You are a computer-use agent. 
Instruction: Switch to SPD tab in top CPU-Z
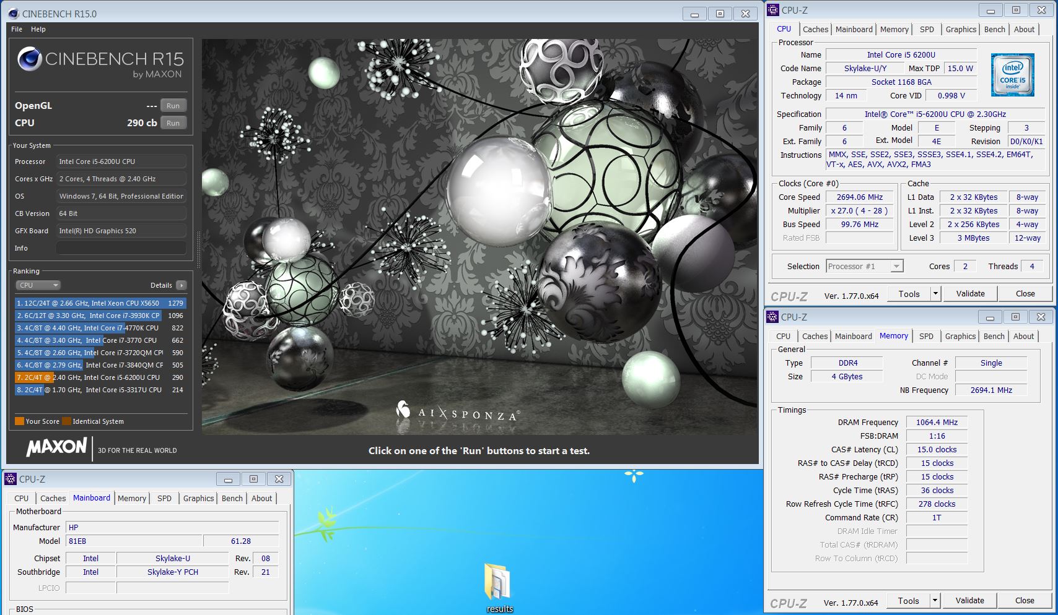tap(927, 29)
